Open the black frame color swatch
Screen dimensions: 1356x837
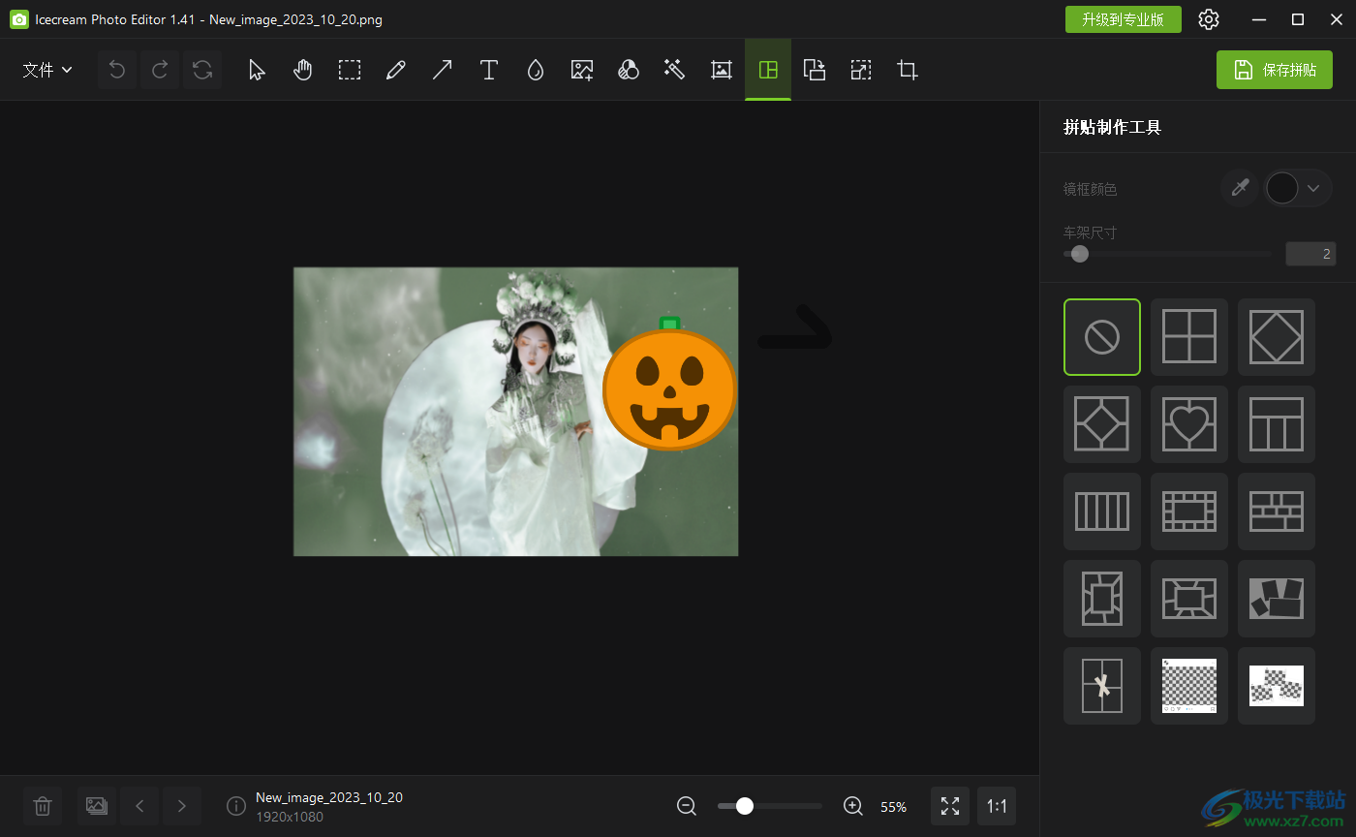point(1282,188)
